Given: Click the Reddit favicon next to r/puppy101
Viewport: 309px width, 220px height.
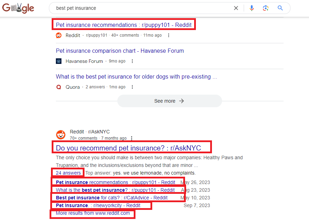Looking at the screenshot, I should [59, 35].
